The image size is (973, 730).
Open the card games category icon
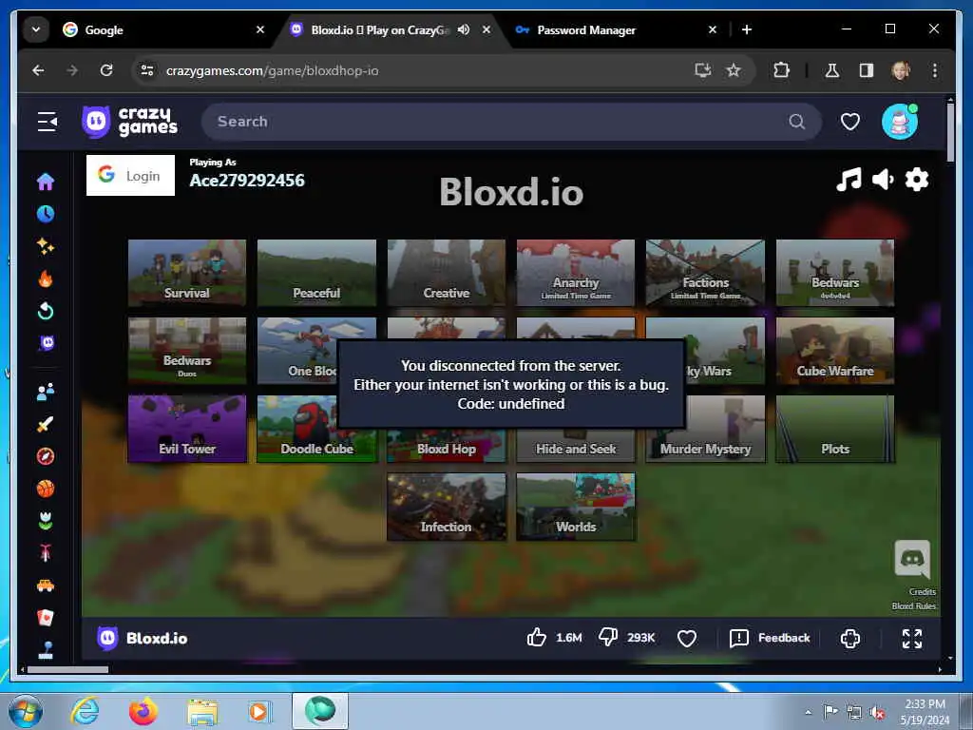46,618
